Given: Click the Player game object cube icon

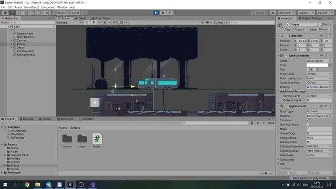Looking at the screenshot, I should coord(280,25).
